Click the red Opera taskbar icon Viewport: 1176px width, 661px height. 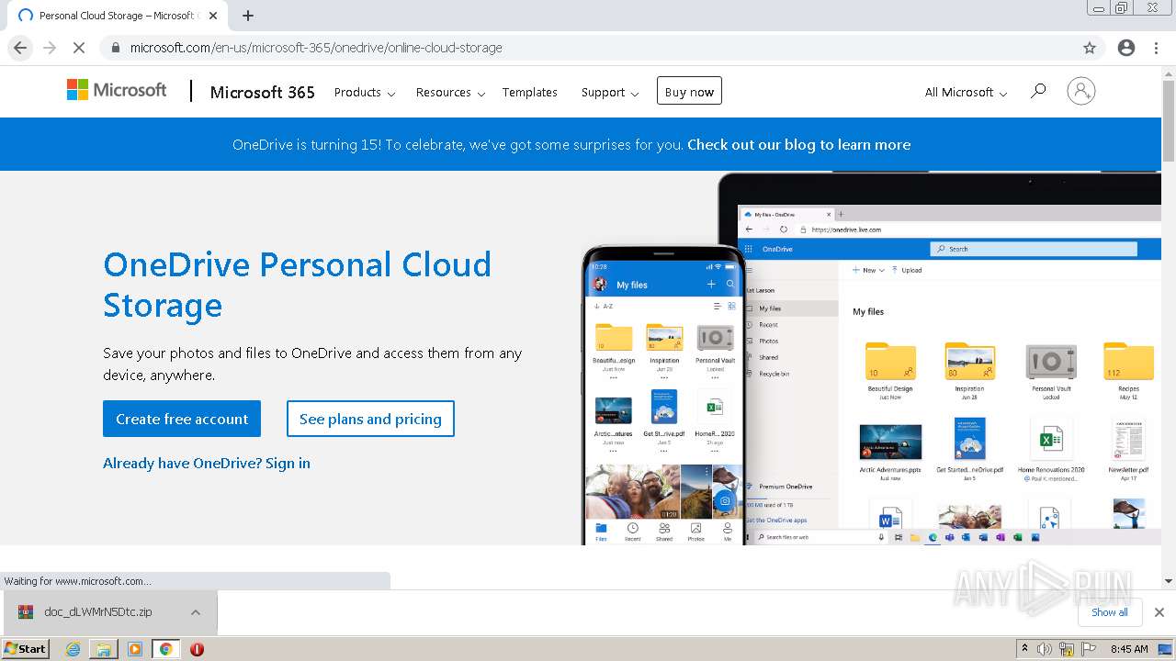197,649
